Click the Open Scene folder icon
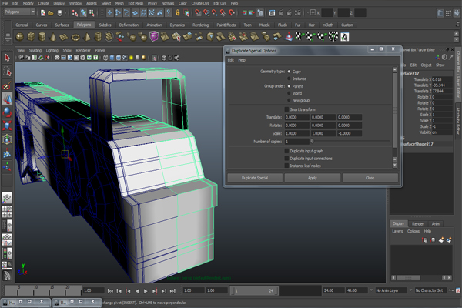This screenshot has width=462, height=308. (51, 13)
